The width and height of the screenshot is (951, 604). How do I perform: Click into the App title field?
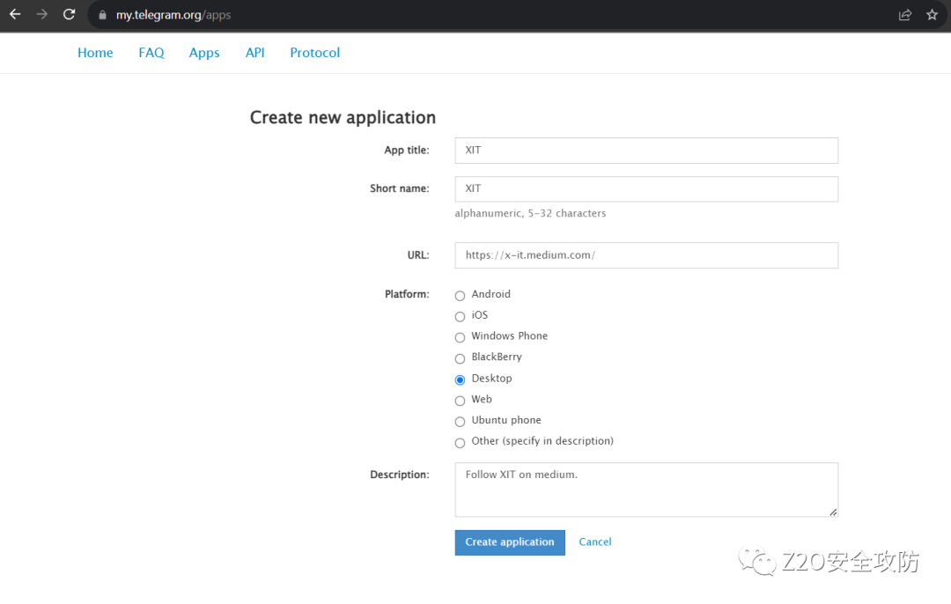[646, 151]
